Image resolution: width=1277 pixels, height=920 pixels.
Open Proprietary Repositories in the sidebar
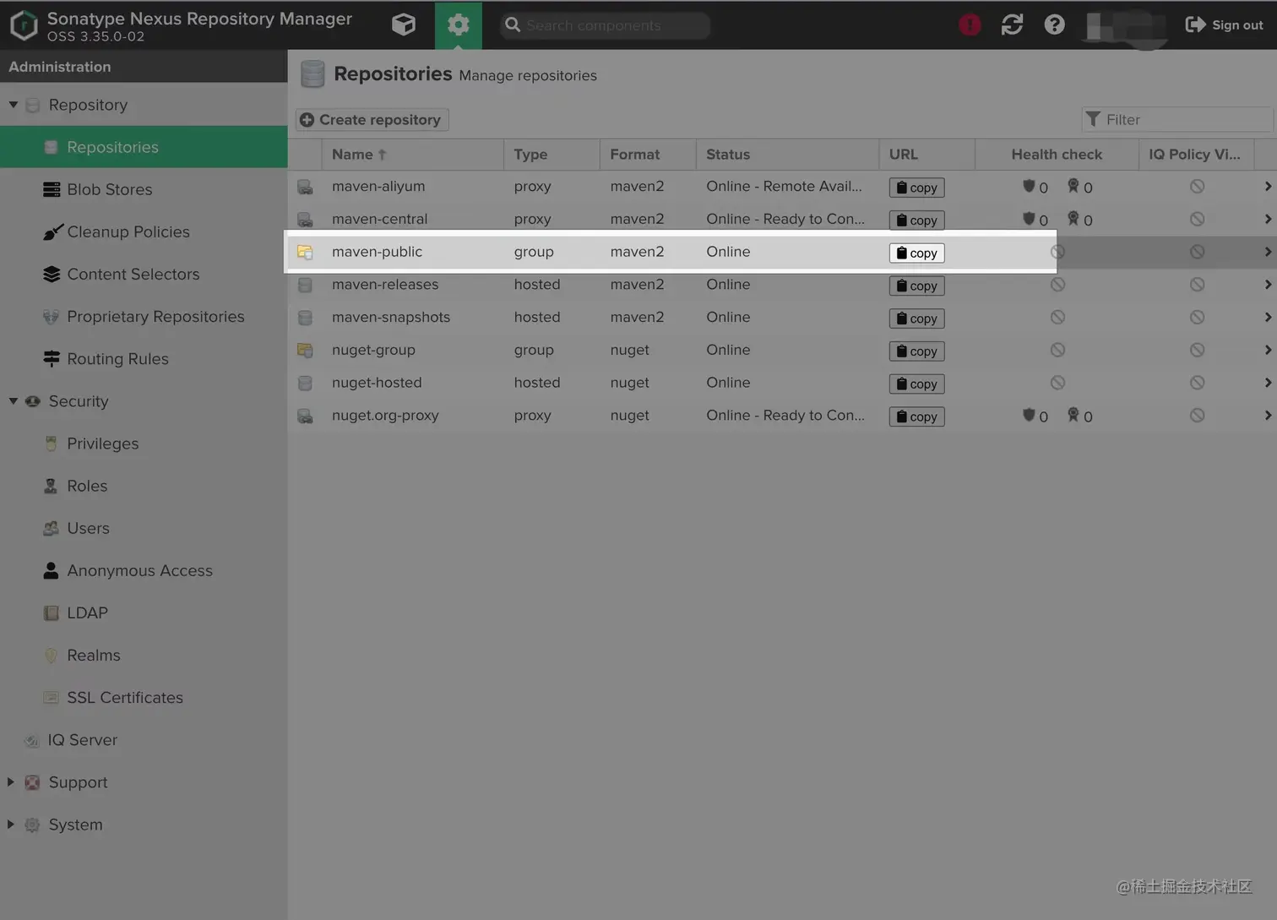(x=144, y=316)
